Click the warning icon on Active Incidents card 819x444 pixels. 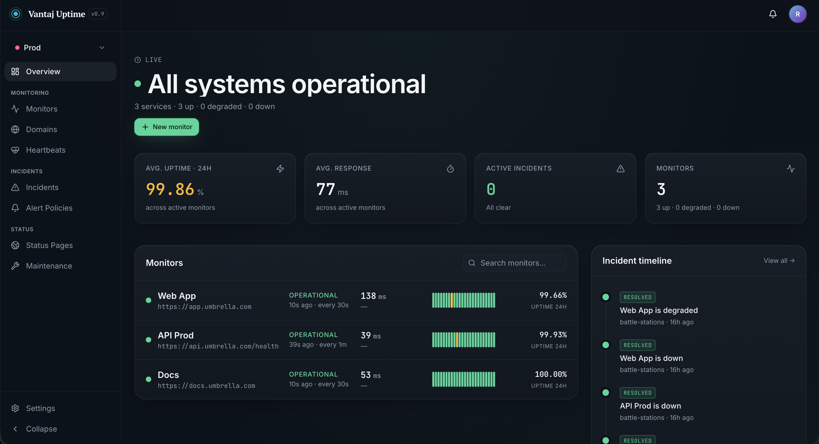[621, 169]
